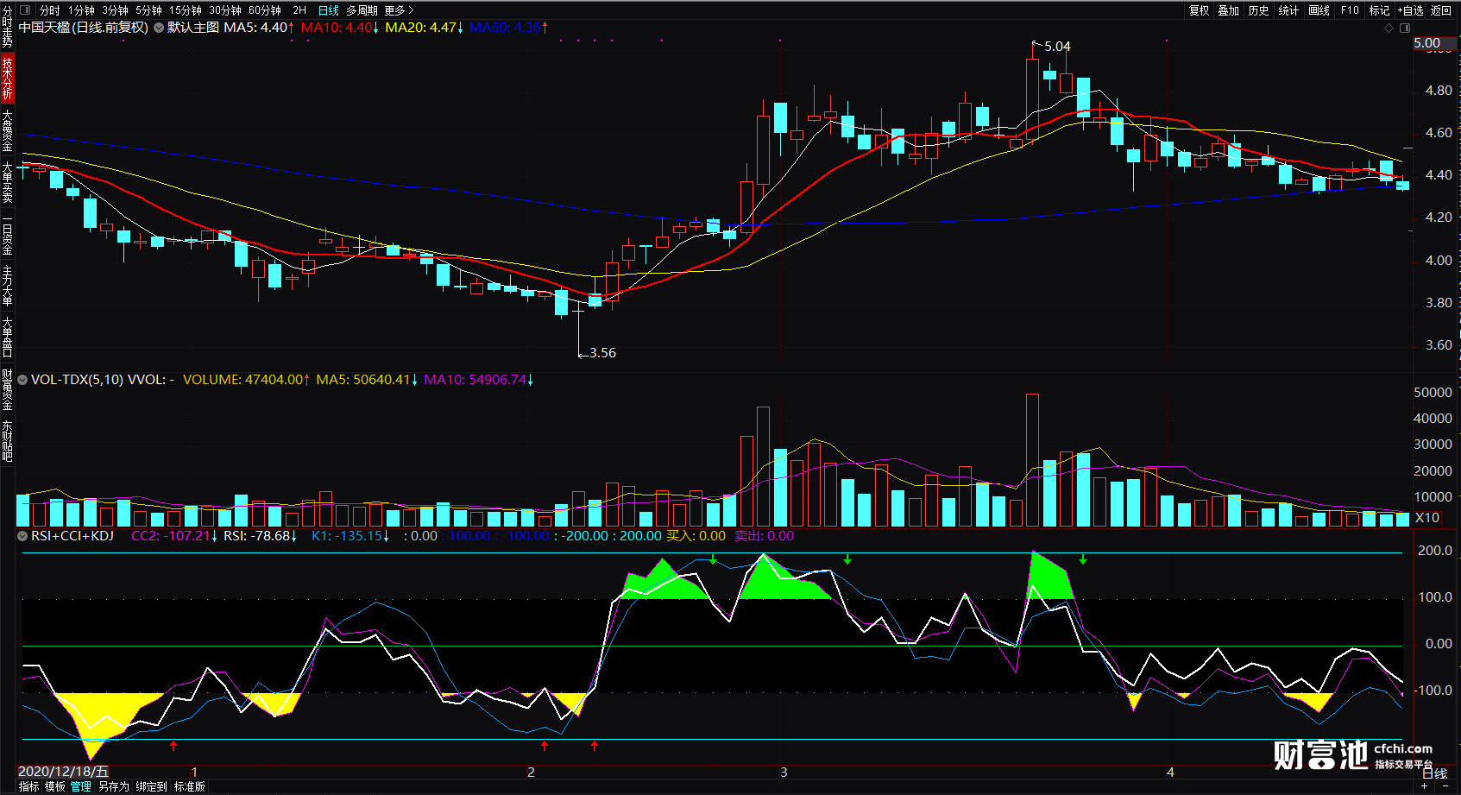Open the 主力大单 sidebar tab
Viewport: 1461px width, 795px height.
(x=7, y=286)
